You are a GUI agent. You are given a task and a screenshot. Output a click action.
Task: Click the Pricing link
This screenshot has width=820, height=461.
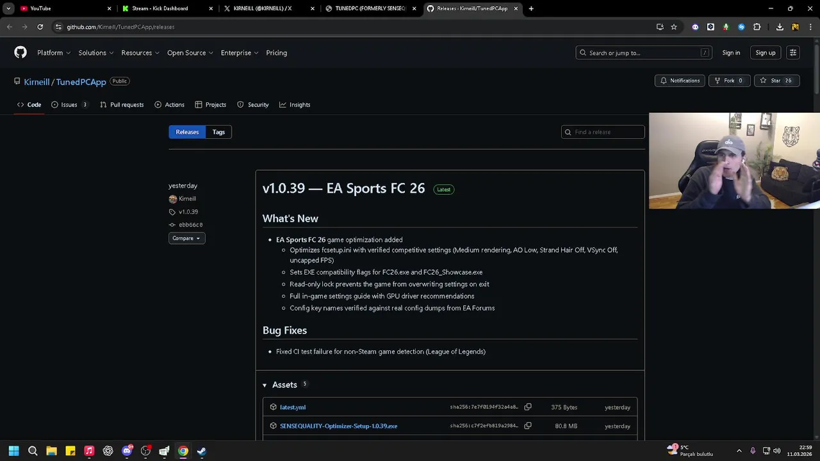(277, 53)
